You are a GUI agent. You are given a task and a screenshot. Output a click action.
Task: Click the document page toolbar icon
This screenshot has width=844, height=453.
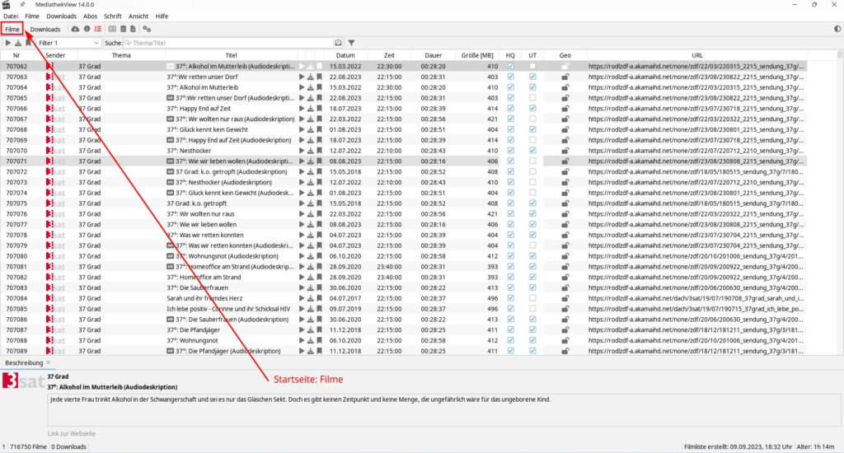(133, 29)
